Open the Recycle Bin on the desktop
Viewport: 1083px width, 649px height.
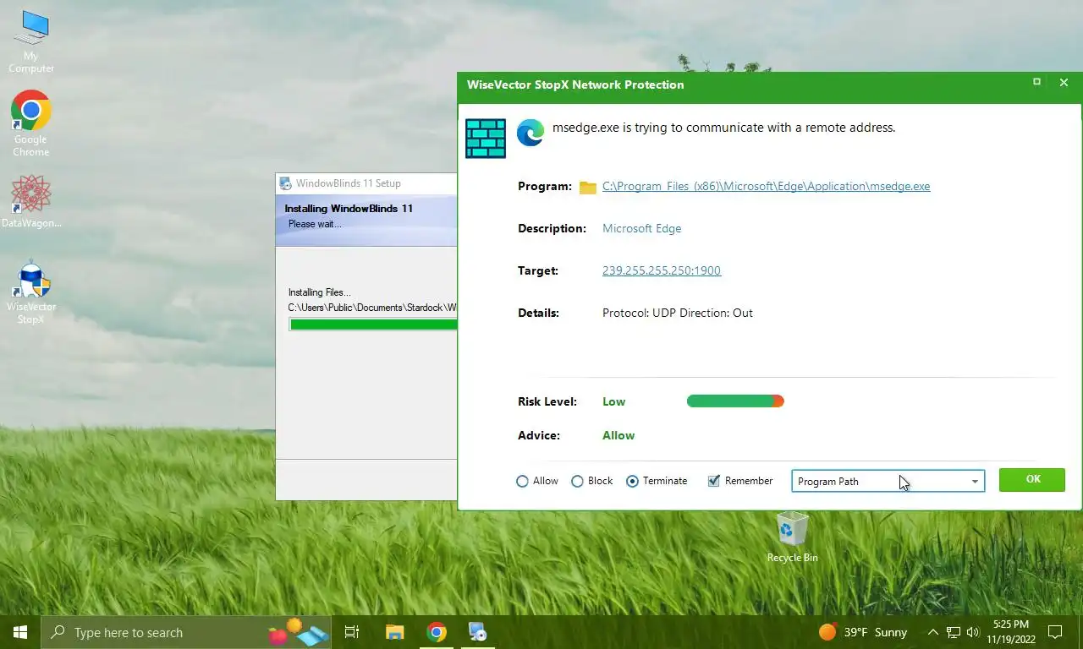792,537
